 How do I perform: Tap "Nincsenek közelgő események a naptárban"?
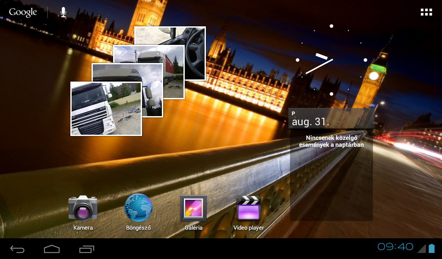click(331, 141)
